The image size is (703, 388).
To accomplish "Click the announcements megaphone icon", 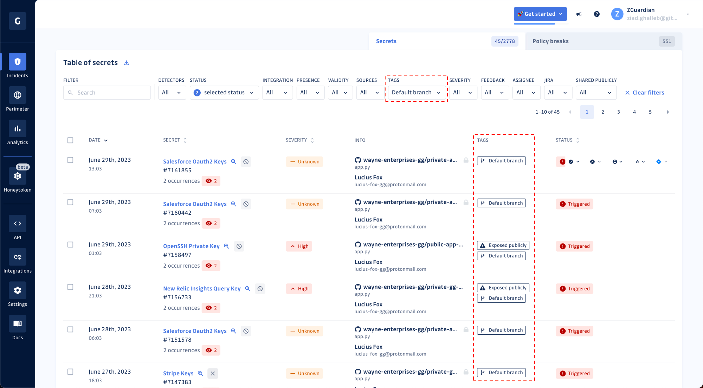I will click(579, 14).
